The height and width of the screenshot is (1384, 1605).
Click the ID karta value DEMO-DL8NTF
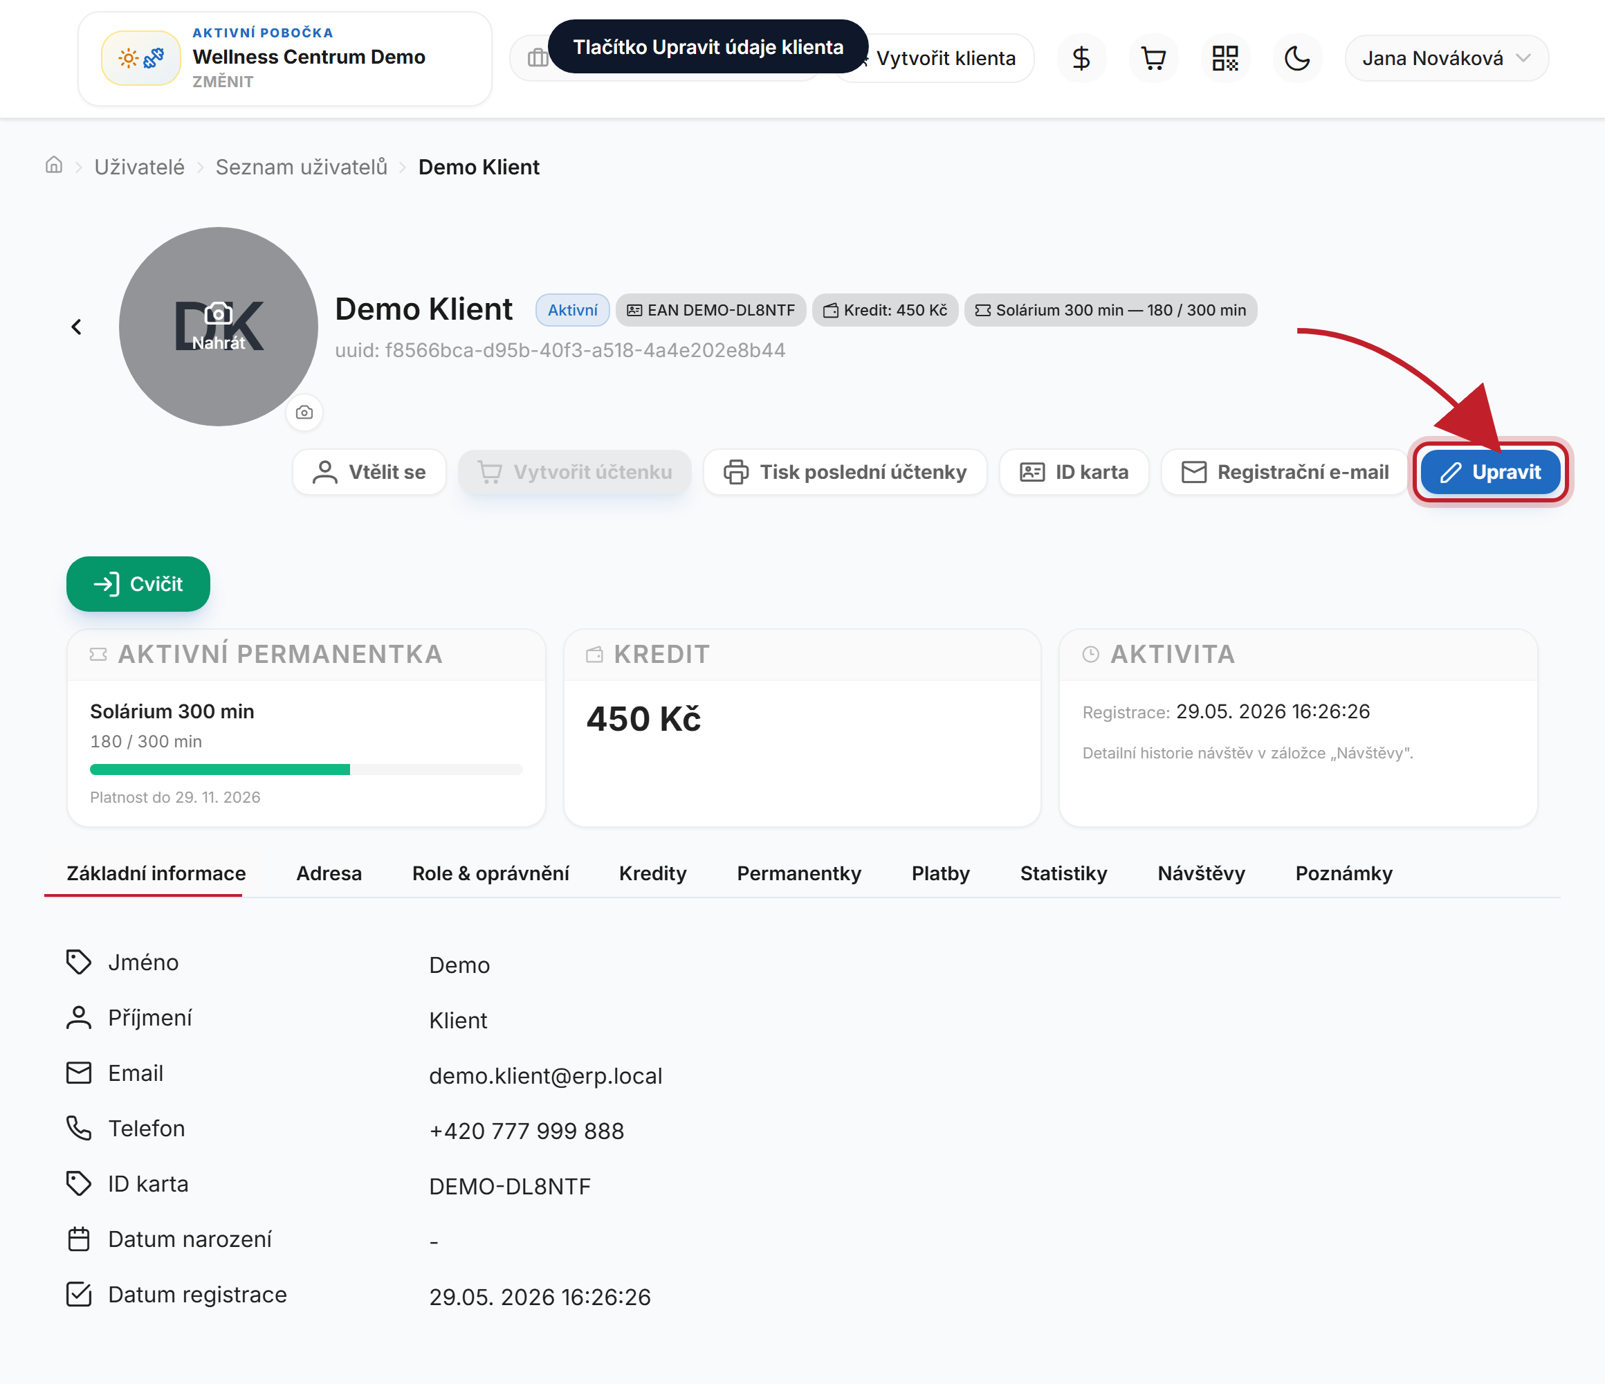coord(510,1187)
